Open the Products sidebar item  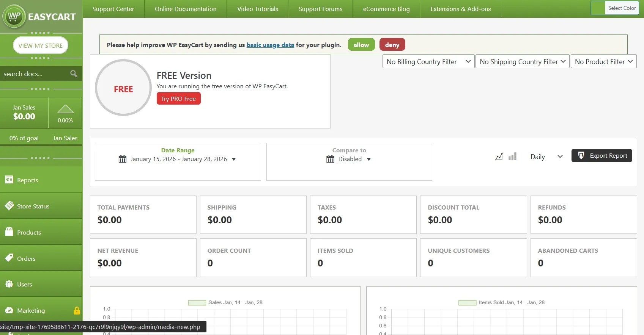pos(41,232)
